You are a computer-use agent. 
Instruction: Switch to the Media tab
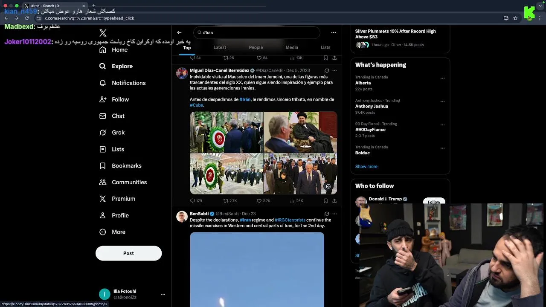pyautogui.click(x=292, y=47)
